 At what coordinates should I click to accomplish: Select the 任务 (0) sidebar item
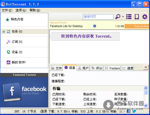click(24, 31)
